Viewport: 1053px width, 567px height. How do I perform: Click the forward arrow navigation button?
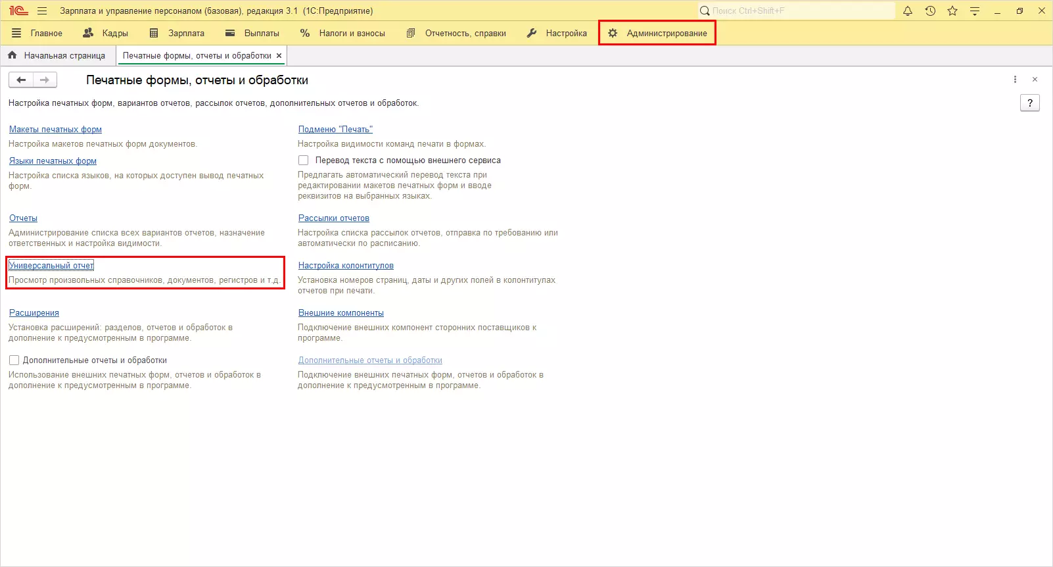tap(45, 80)
